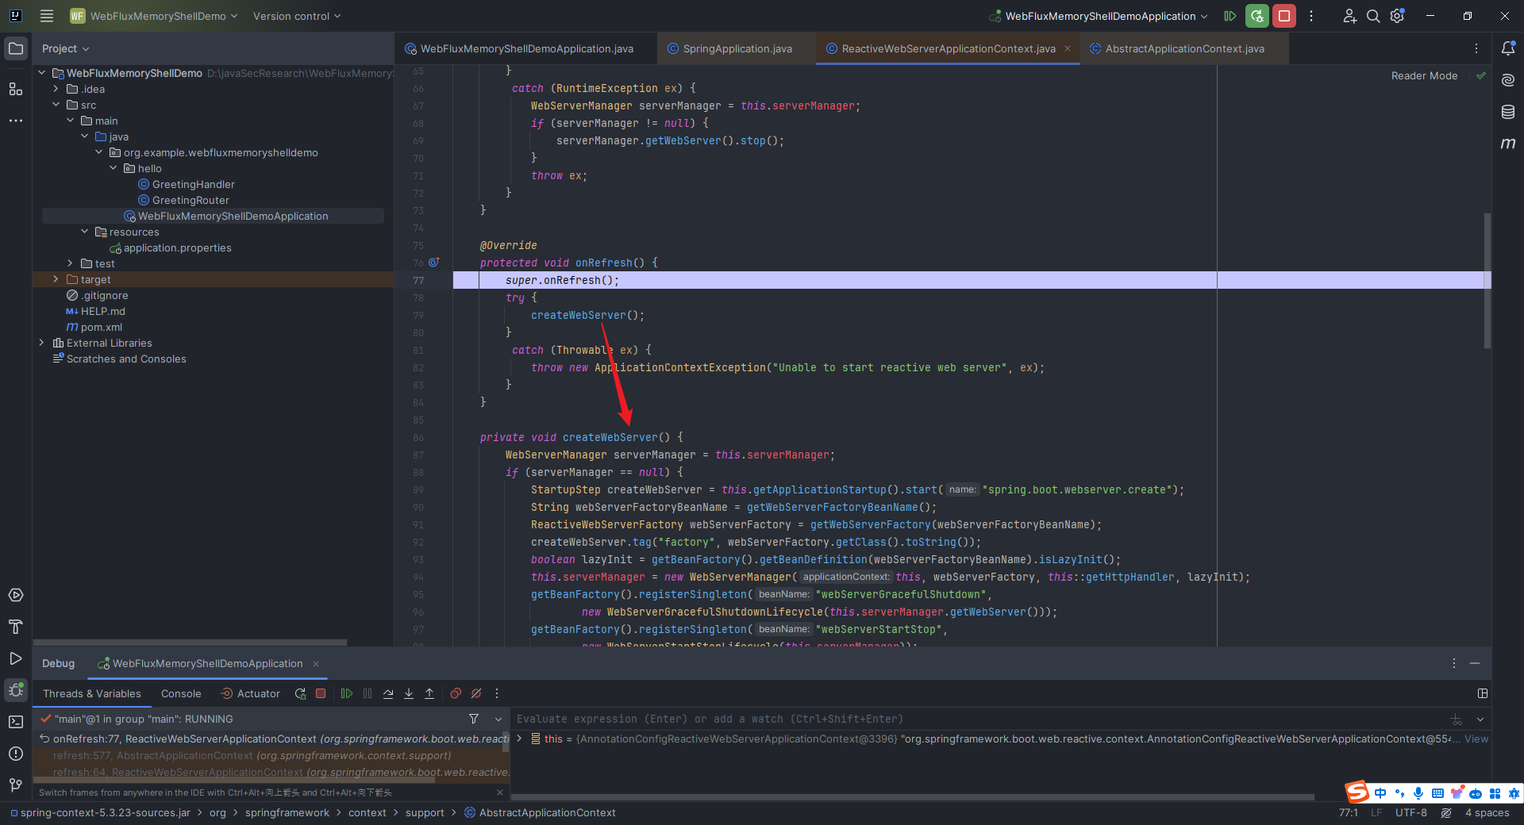Open the Project tool window icon
The height and width of the screenshot is (825, 1524).
point(16,48)
